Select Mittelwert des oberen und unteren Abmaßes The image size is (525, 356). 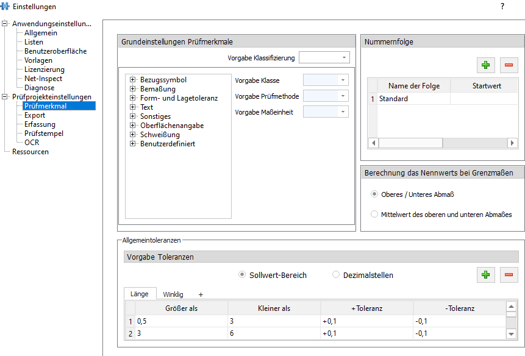pos(375,215)
